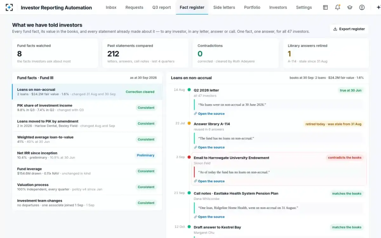Click the Preliminary badge on Net IRR

(145, 155)
